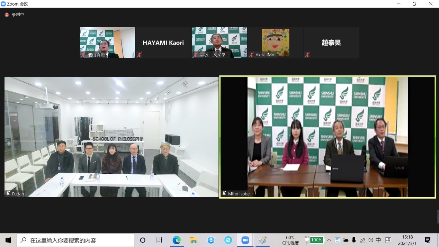Image resolution: width=439 pixels, height=247 pixels.
Task: Click the Windows taskbar search box
Action: coord(75,240)
